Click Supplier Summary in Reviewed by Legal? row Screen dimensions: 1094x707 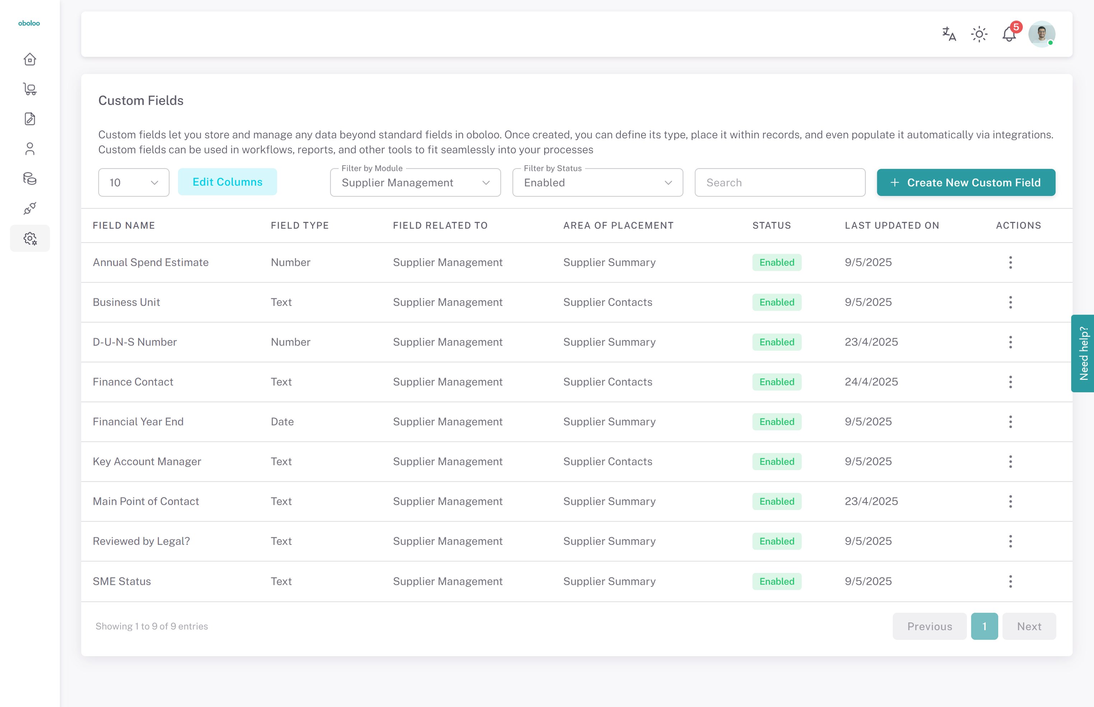click(609, 541)
